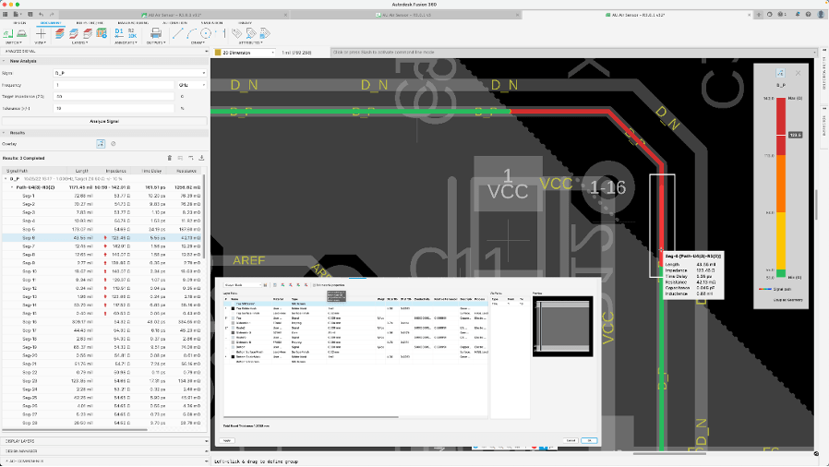Click the printer icon in Outputs group
Viewport: 829px width, 467px height.
(x=155, y=33)
